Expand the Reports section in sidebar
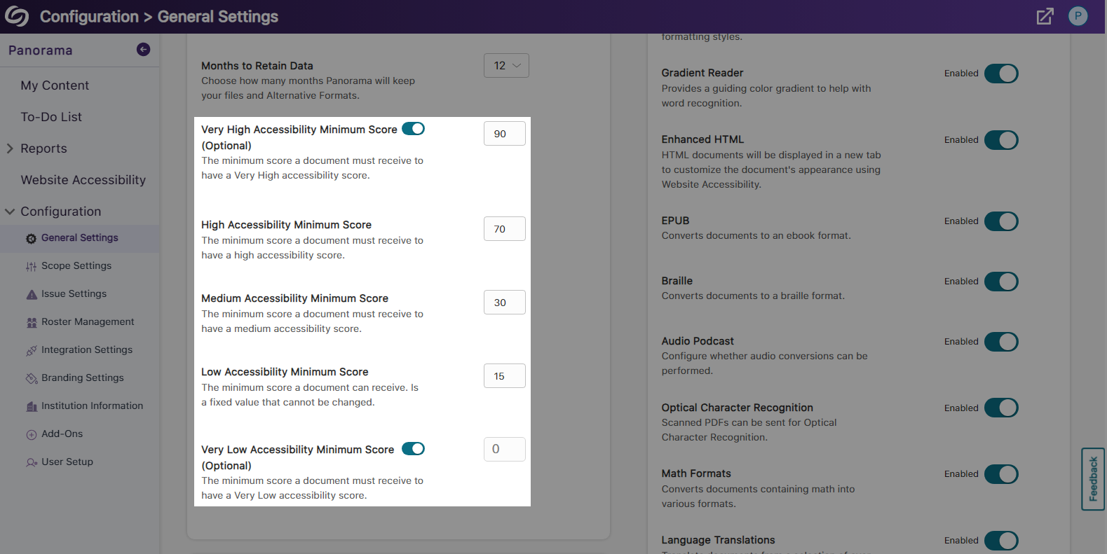The height and width of the screenshot is (554, 1107). pyautogui.click(x=10, y=148)
